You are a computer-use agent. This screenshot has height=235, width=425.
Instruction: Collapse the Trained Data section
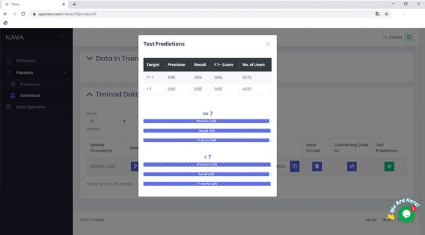click(x=89, y=95)
